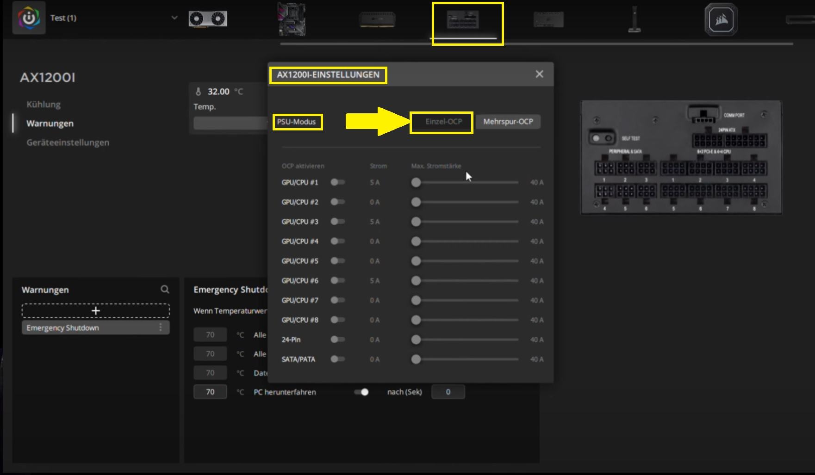The image size is (815, 475).
Task: Select the AX1200i power supply icon
Action: [x=463, y=20]
